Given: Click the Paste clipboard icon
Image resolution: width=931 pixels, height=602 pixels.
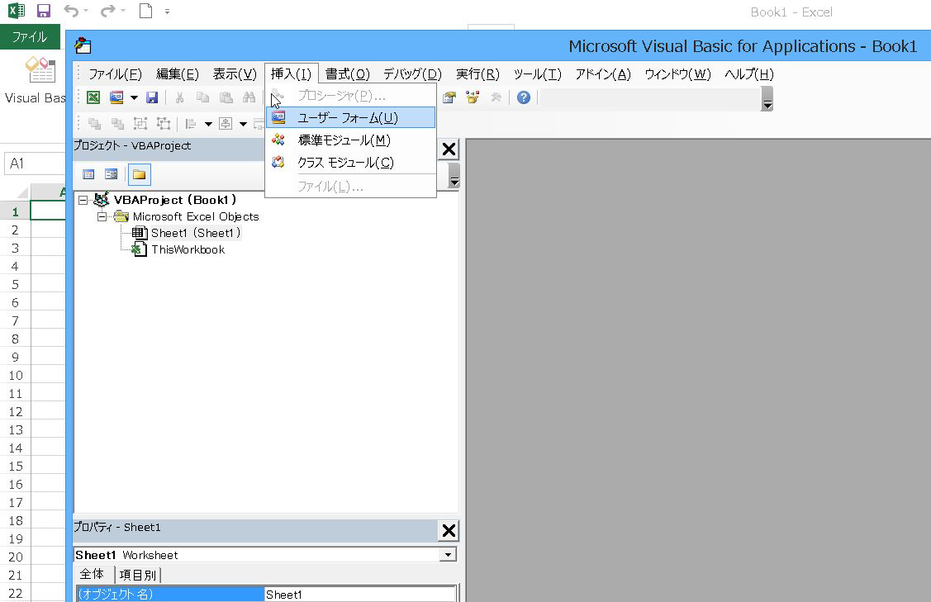Looking at the screenshot, I should pyautogui.click(x=226, y=97).
